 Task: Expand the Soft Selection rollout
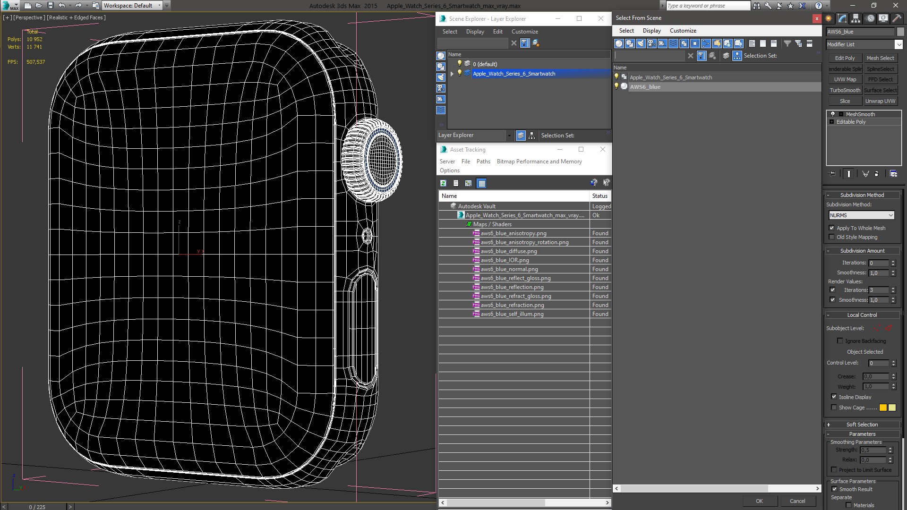863,425
